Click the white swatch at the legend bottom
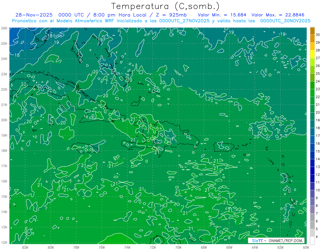The width and height of the screenshot is (325, 251). 312,240
